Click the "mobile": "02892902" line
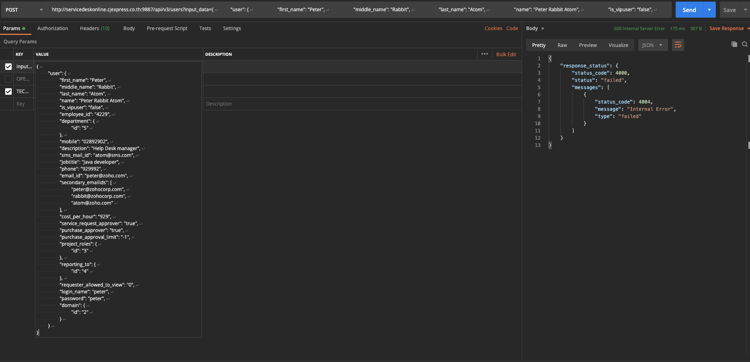This screenshot has width=750, height=362. coord(84,142)
